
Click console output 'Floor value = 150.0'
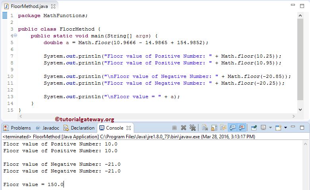(x=33, y=184)
